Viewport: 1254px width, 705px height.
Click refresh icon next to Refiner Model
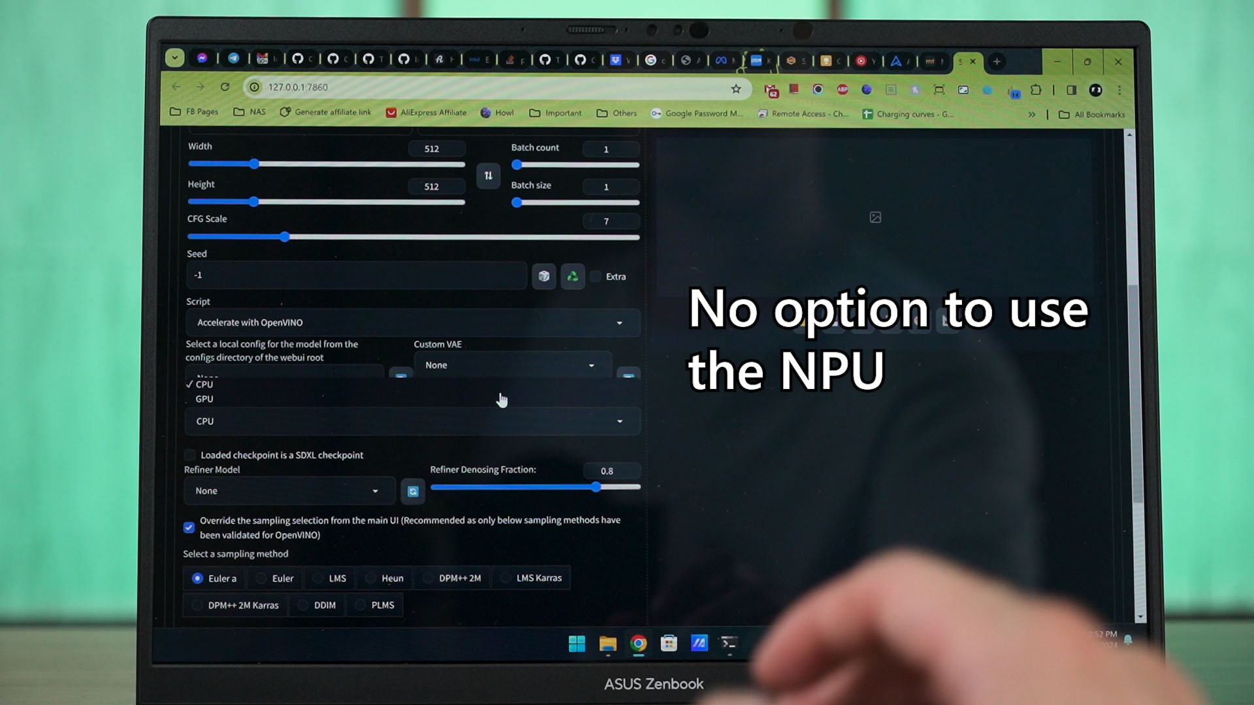413,492
